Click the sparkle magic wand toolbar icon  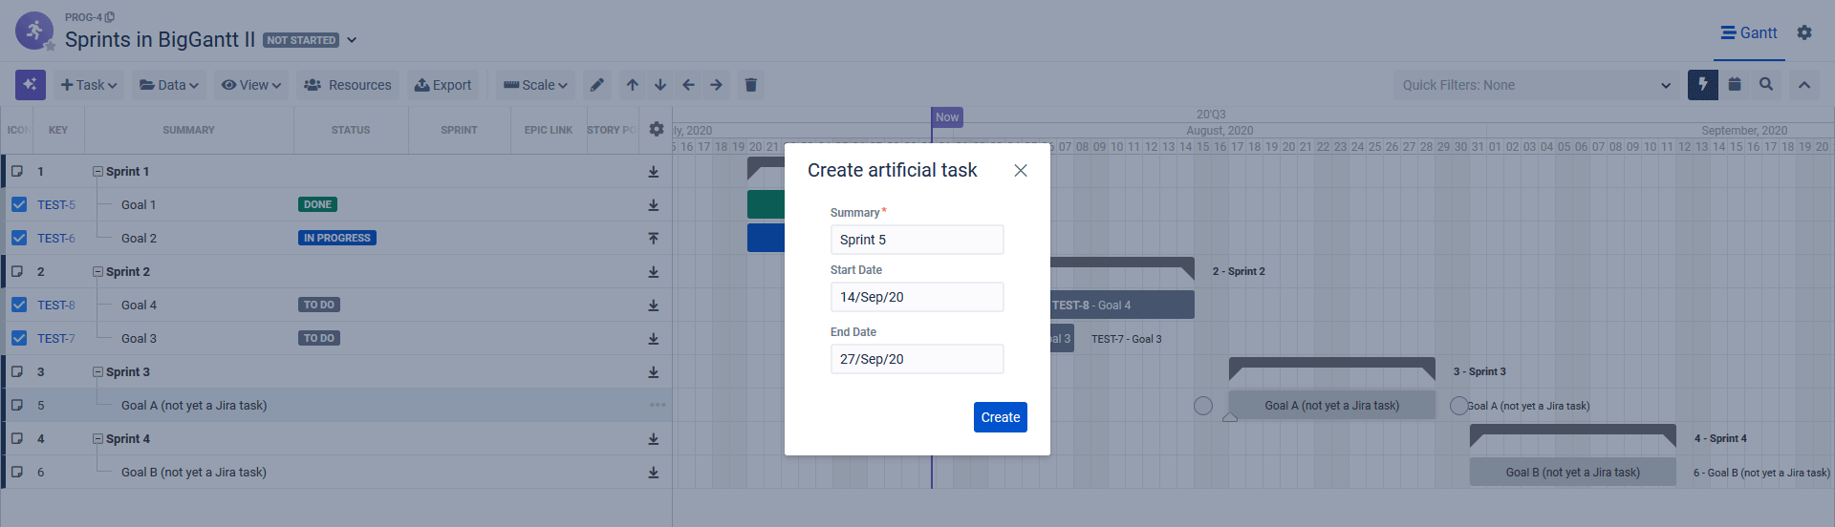click(x=31, y=85)
